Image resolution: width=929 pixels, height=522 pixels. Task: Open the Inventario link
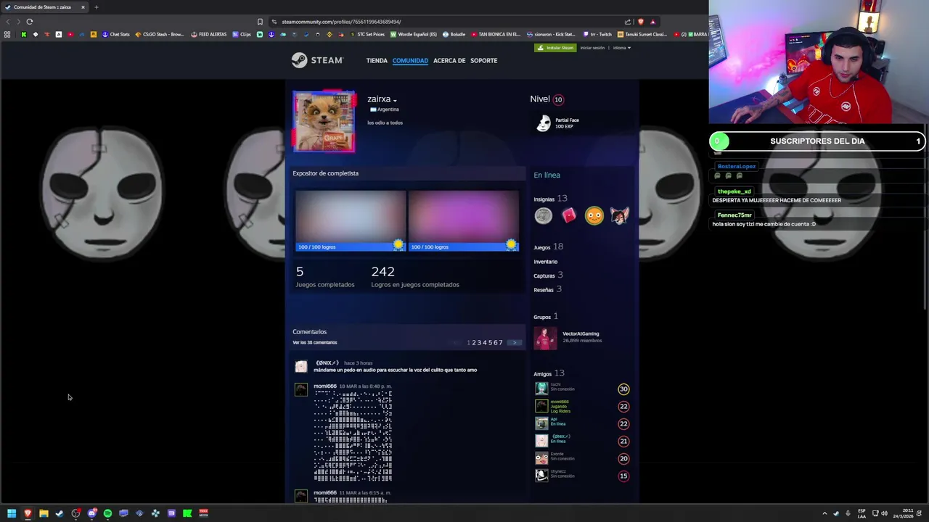tap(546, 262)
